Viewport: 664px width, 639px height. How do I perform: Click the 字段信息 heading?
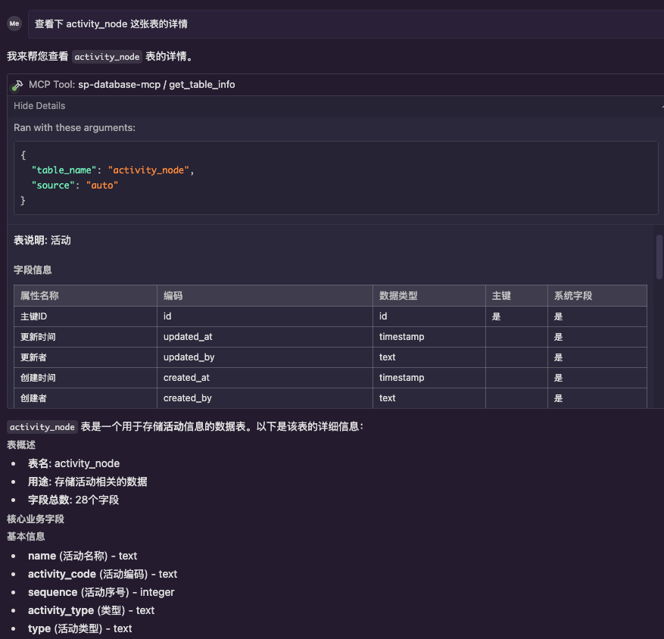click(33, 270)
